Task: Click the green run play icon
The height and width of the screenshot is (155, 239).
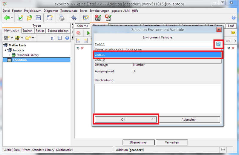Action: pos(88,33)
